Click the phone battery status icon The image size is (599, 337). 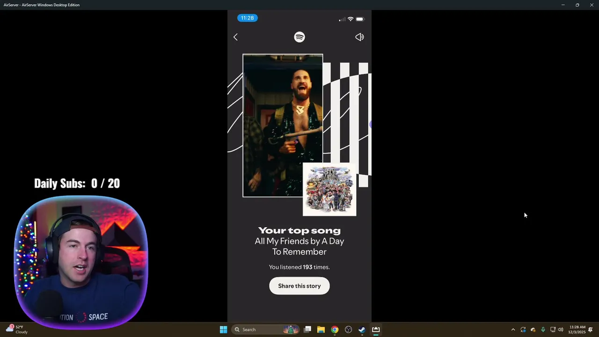coord(360,19)
